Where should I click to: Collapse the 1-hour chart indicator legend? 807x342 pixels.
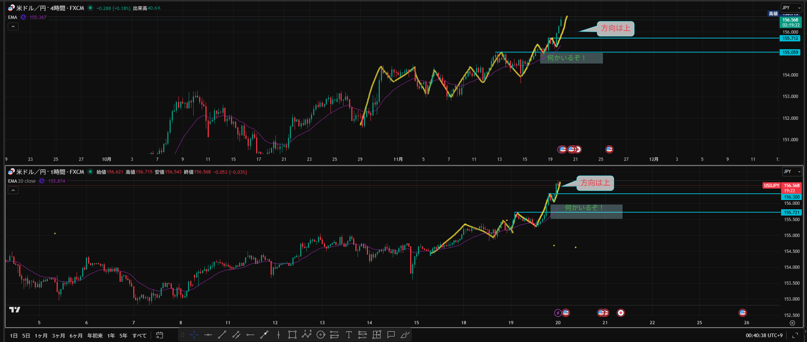click(x=13, y=190)
